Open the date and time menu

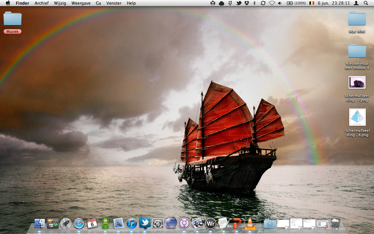point(334,3)
